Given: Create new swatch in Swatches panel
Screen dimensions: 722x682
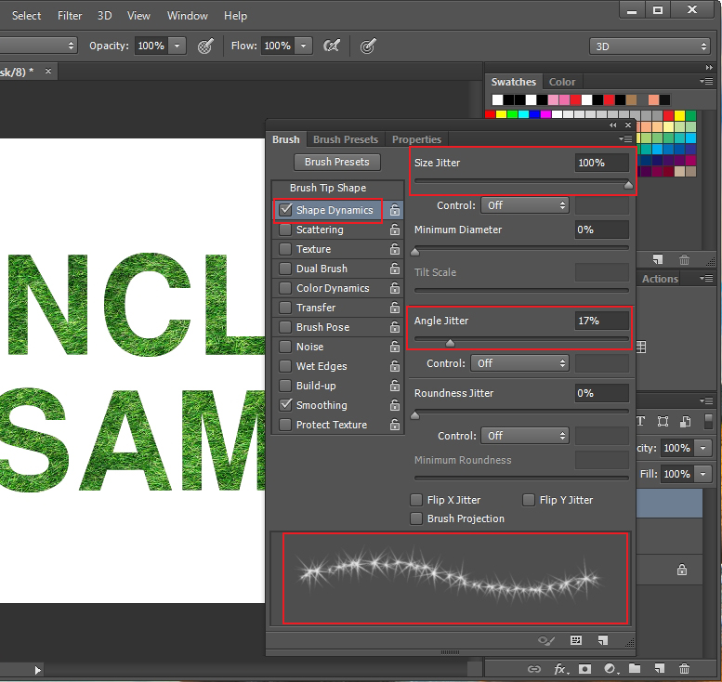Looking at the screenshot, I should (659, 259).
